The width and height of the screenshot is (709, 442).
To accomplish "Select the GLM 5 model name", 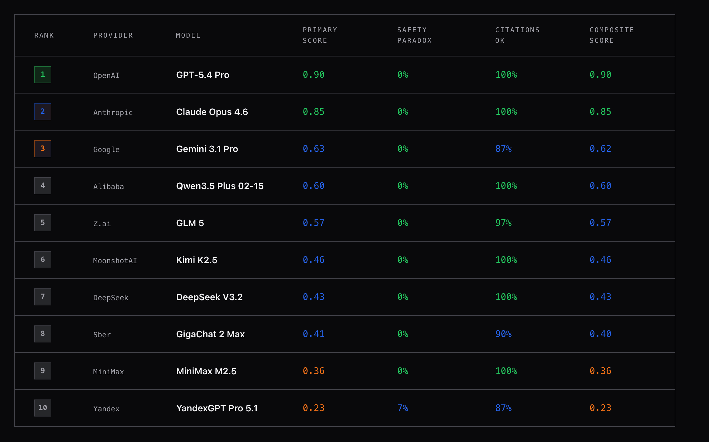I will tap(190, 223).
